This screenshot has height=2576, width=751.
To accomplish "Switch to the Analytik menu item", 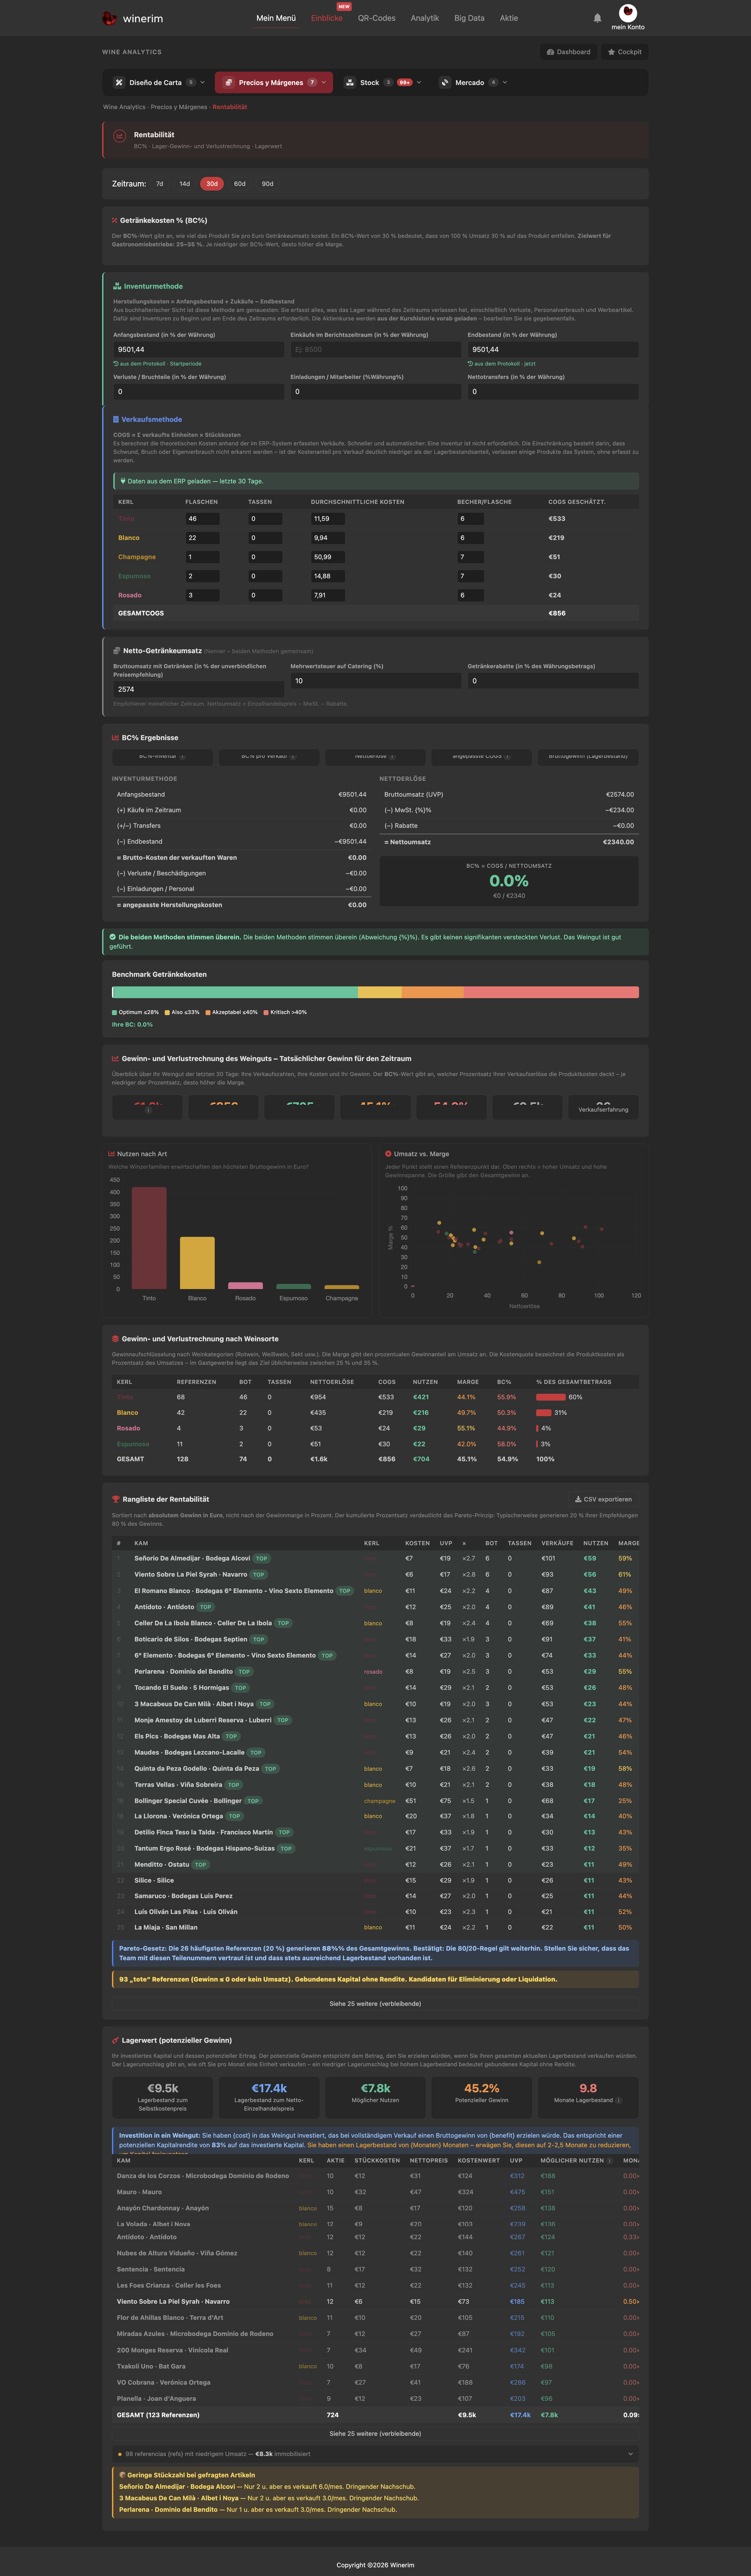I will (x=425, y=18).
